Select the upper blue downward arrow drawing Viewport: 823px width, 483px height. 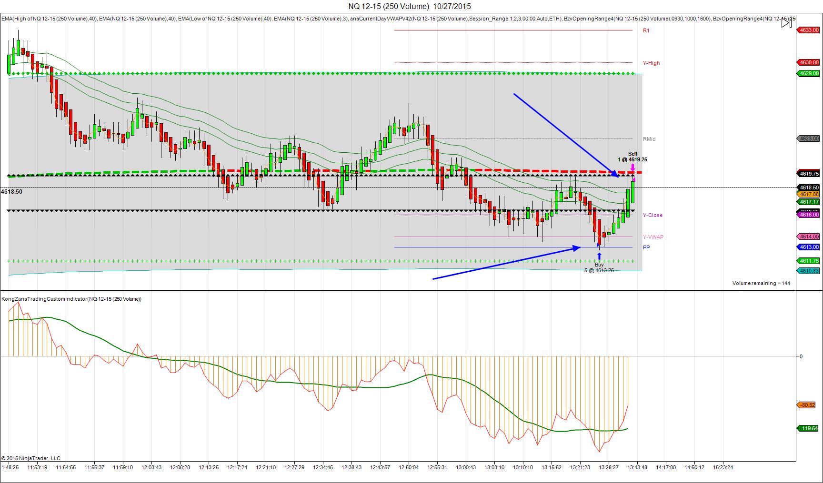[566, 135]
